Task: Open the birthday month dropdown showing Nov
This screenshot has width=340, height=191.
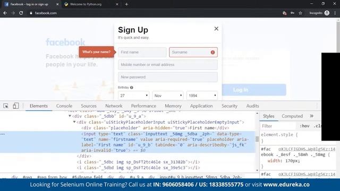Action: point(168,95)
